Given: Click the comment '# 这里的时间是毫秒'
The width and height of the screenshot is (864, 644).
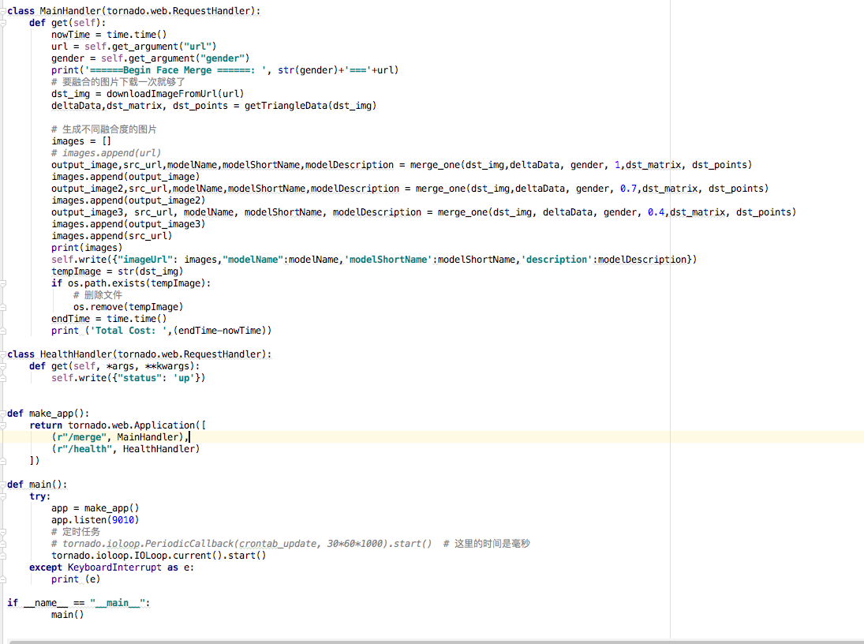Looking at the screenshot, I should coord(487,545).
